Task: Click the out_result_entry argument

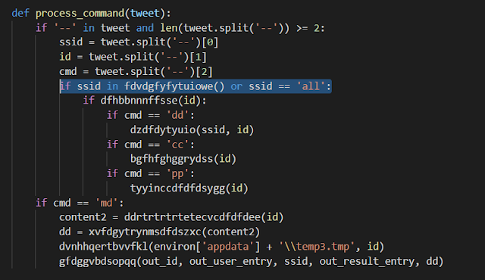Action: (x=367, y=262)
